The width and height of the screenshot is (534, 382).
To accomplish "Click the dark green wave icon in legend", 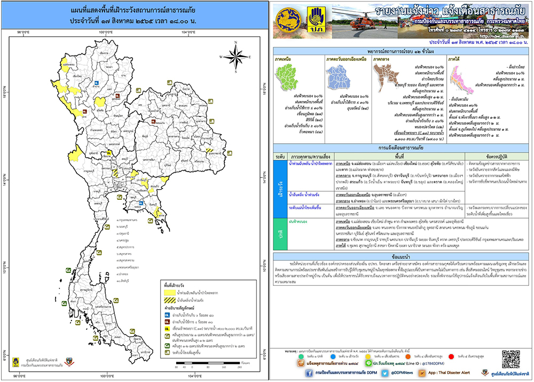I will click(167, 346).
